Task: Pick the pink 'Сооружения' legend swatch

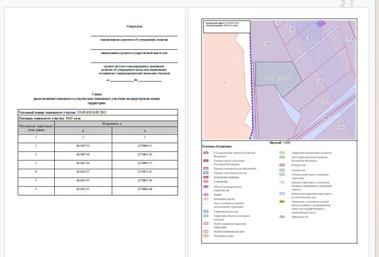Action: click(x=206, y=181)
